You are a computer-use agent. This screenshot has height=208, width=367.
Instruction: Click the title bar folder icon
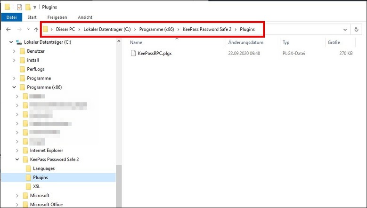point(7,7)
